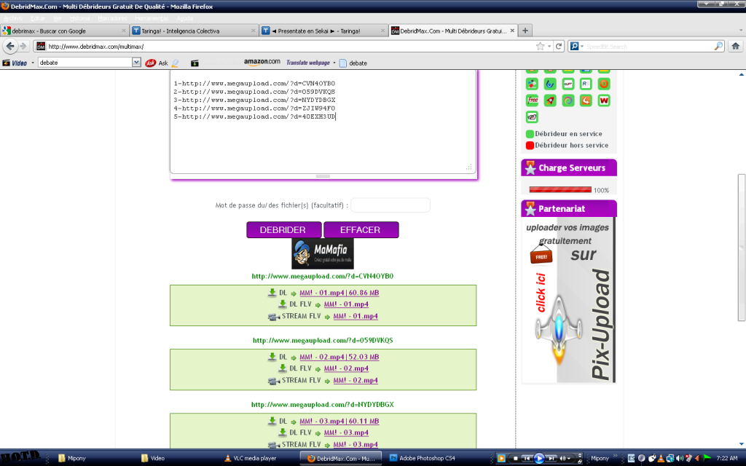The image size is (746, 466).
Task: Open the Herramientas menu
Action: 152,18
